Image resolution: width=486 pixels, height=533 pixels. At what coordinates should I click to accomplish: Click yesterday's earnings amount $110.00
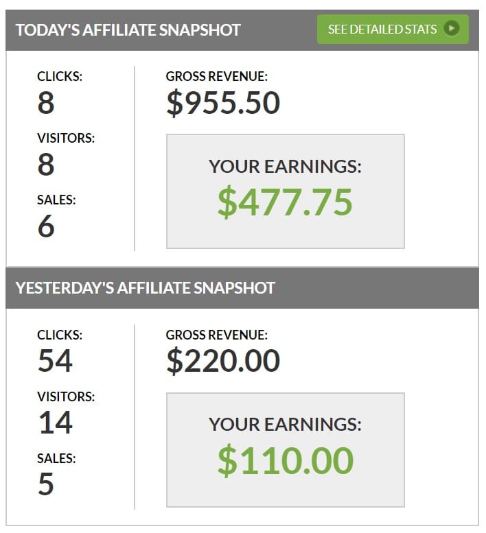pos(286,460)
